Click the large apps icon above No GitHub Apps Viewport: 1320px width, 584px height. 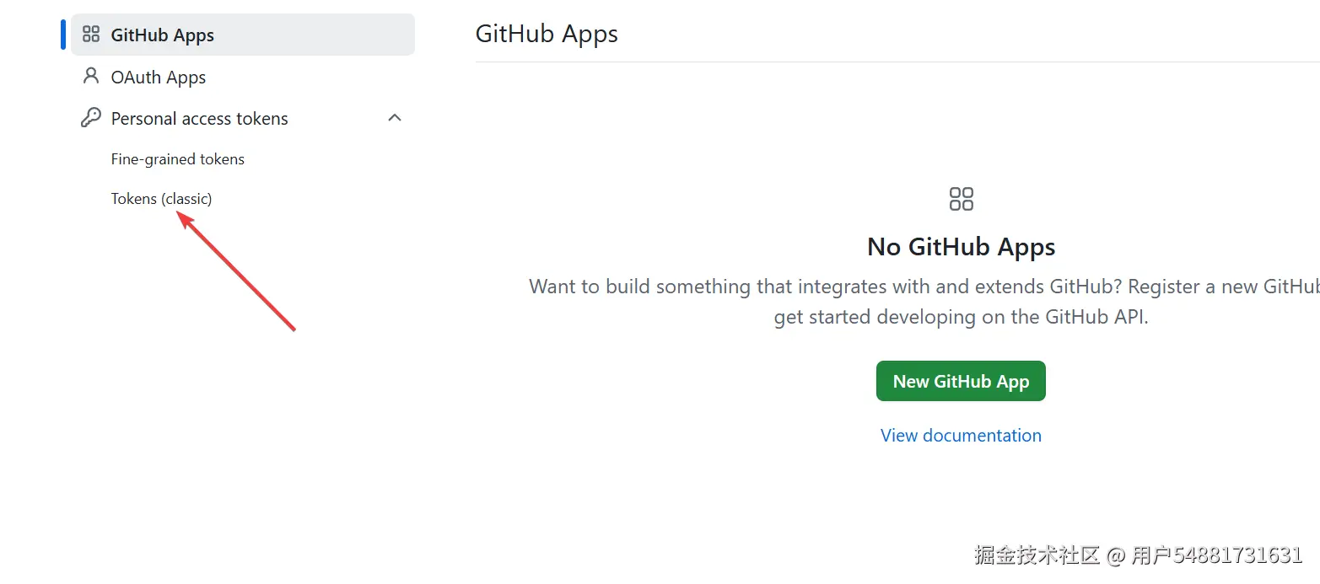tap(961, 199)
